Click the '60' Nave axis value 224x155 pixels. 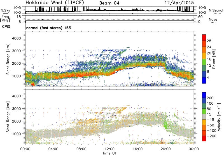200,17
